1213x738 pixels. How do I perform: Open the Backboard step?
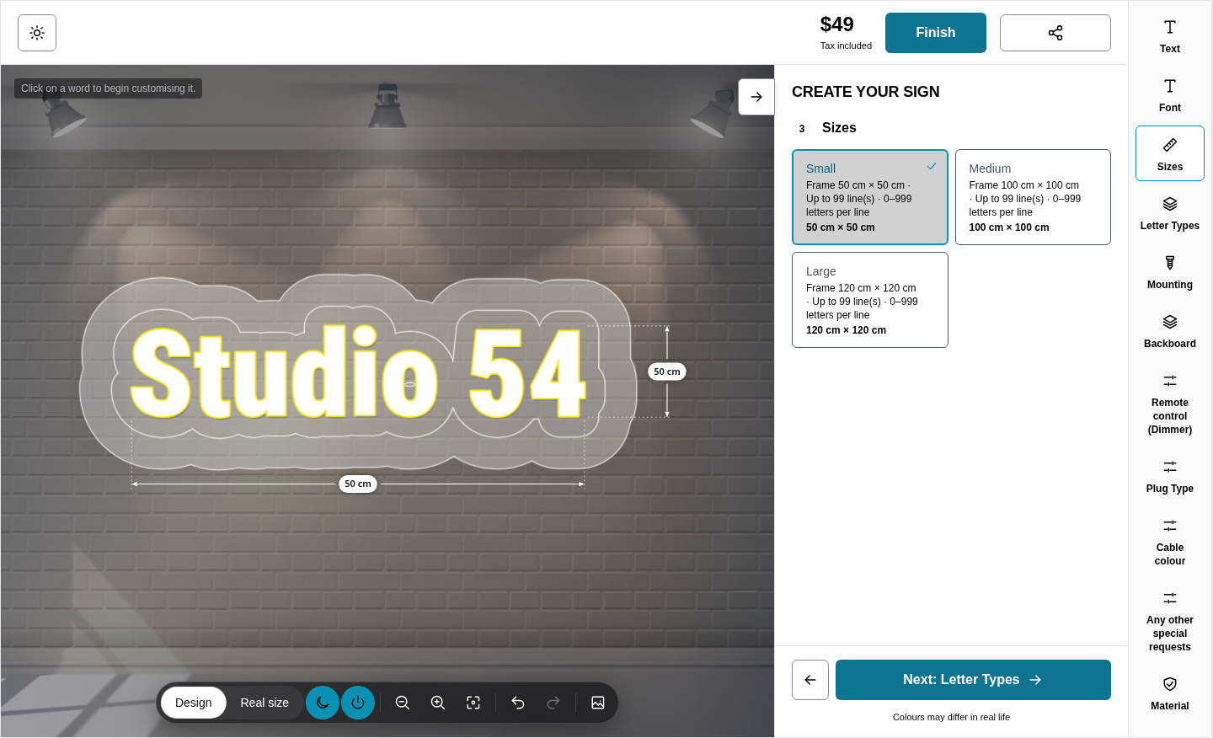1170,332
